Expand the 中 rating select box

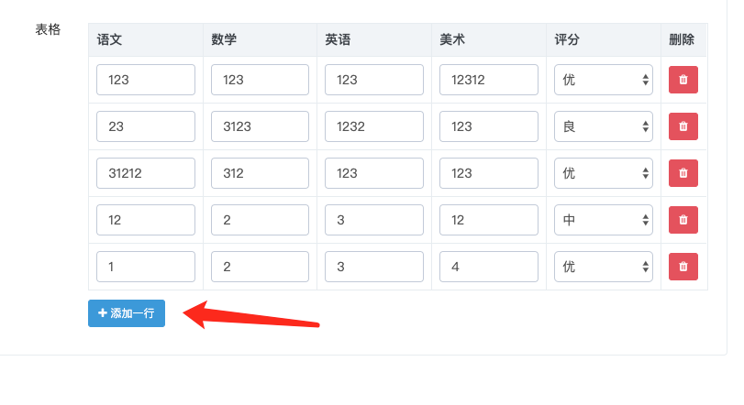click(603, 220)
